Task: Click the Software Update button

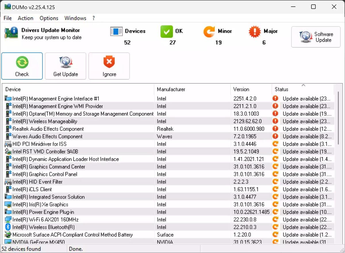Action: click(316, 37)
